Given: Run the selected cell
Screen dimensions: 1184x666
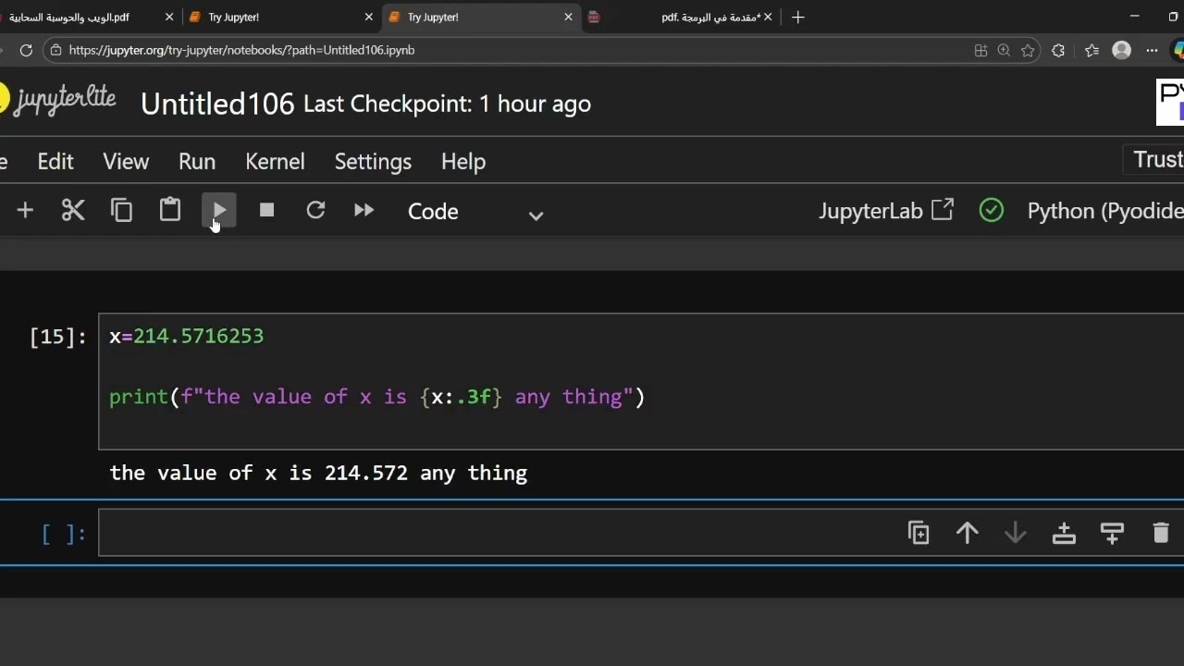Looking at the screenshot, I should pos(219,211).
